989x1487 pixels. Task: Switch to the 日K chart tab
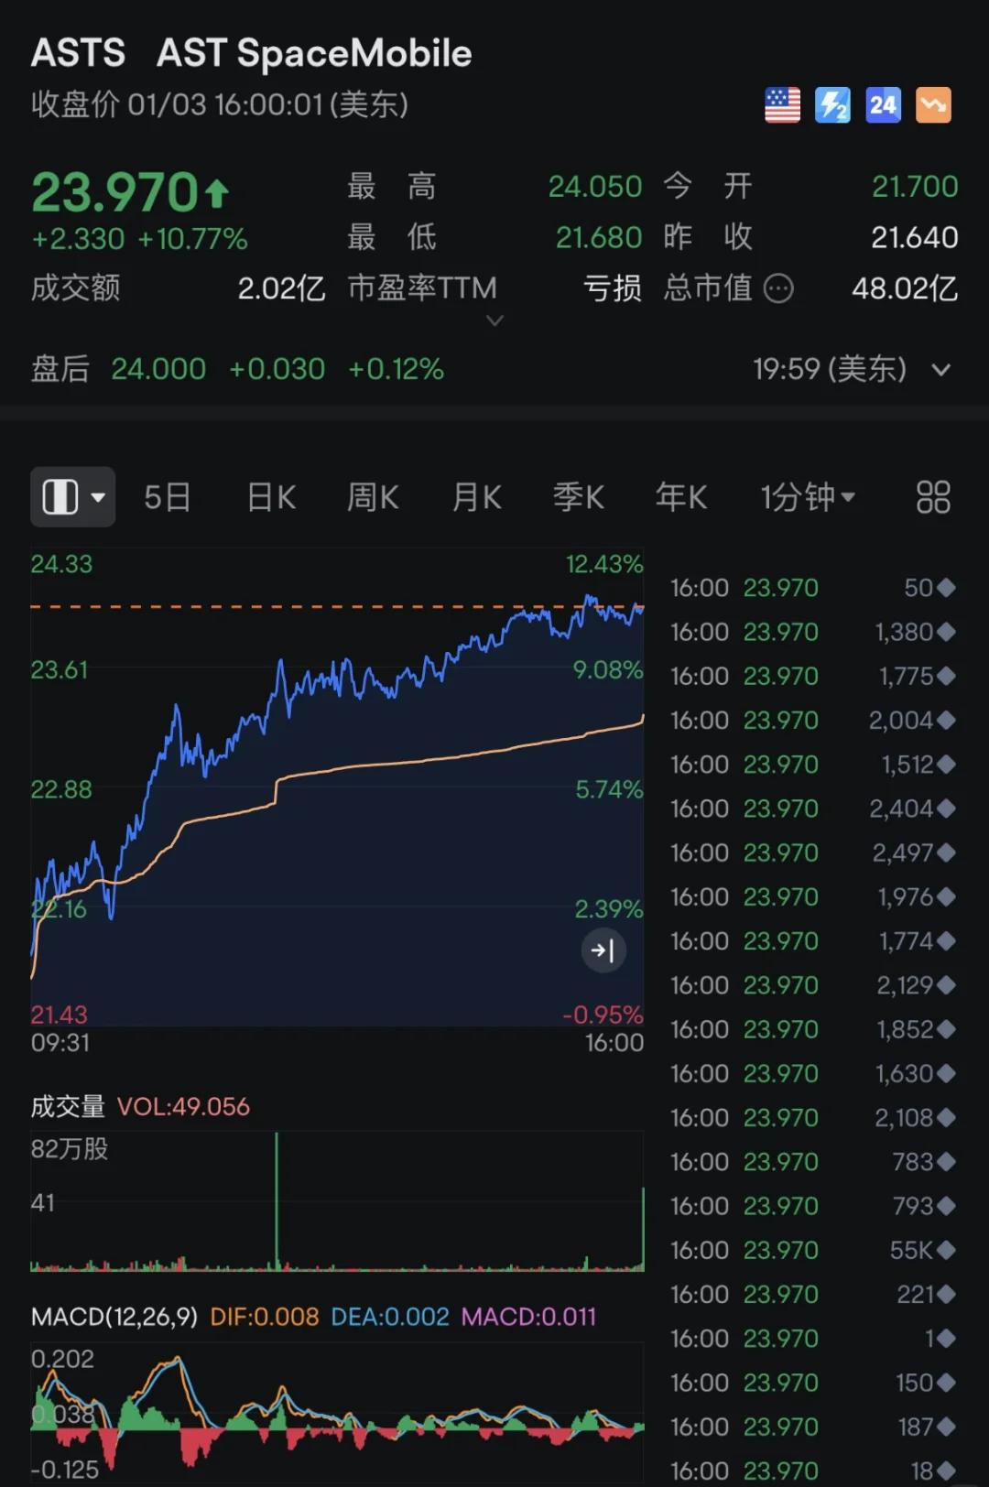(271, 497)
